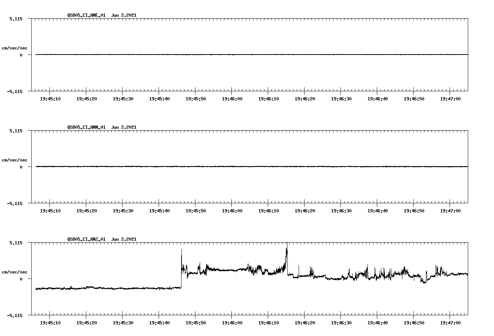Click 19:45:20 time label under HNN chart

[87, 211]
